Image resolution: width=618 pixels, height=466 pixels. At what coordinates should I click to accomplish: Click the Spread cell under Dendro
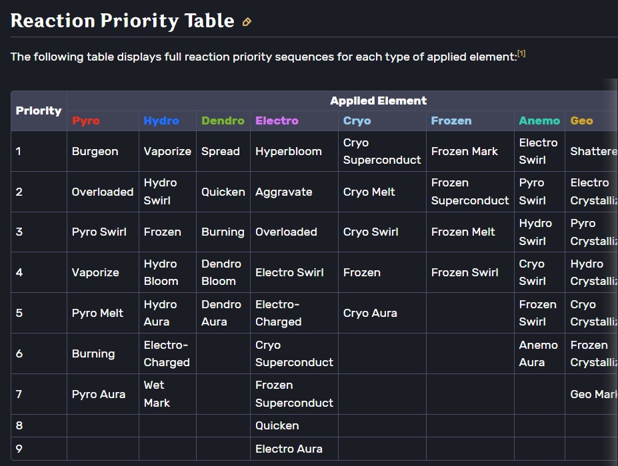221,152
